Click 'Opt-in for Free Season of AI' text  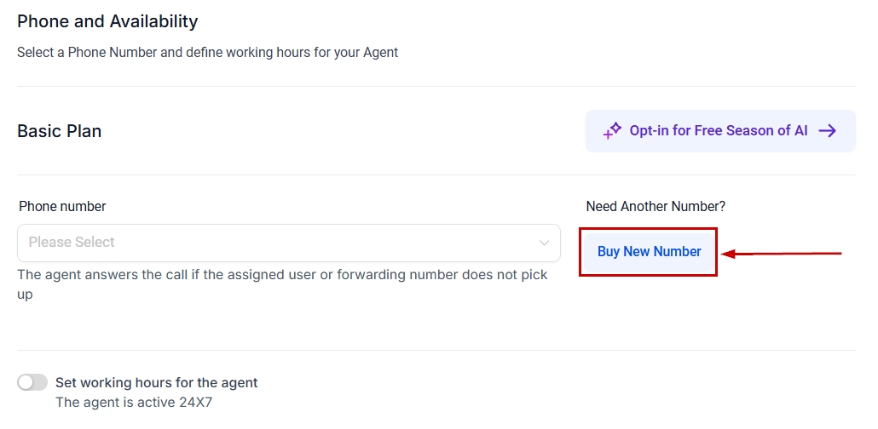click(719, 131)
